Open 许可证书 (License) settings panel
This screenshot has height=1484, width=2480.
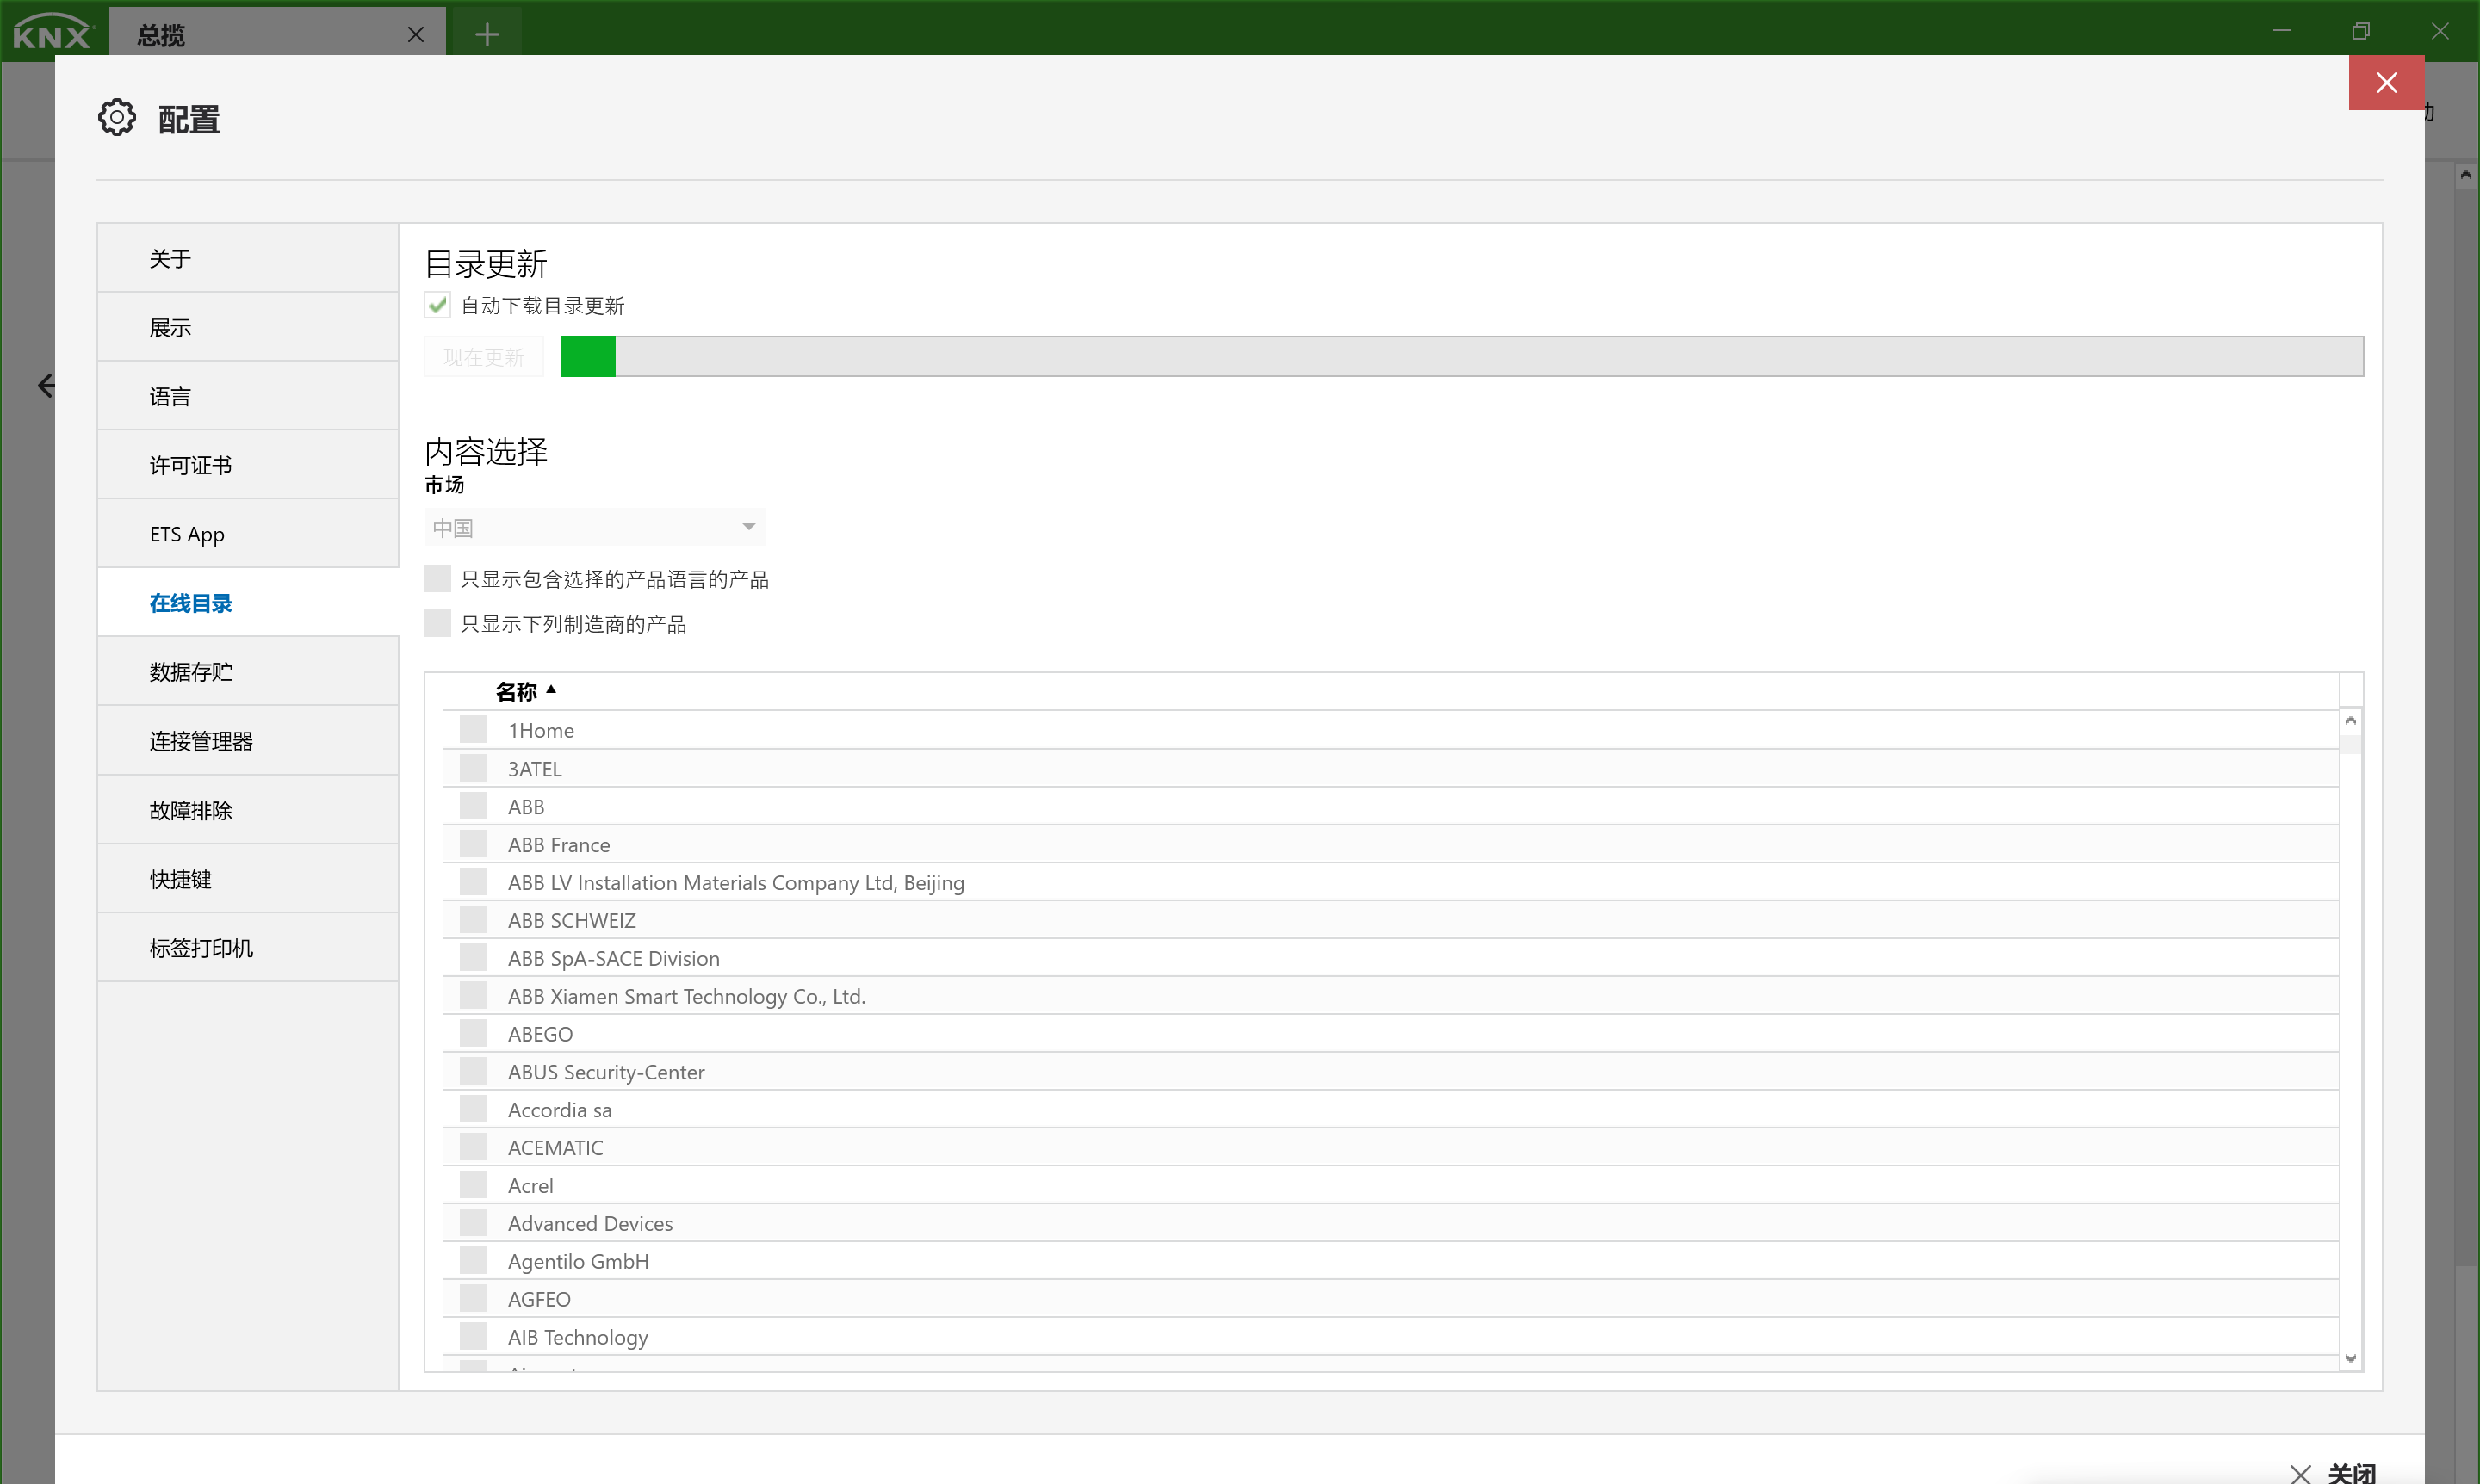point(191,465)
